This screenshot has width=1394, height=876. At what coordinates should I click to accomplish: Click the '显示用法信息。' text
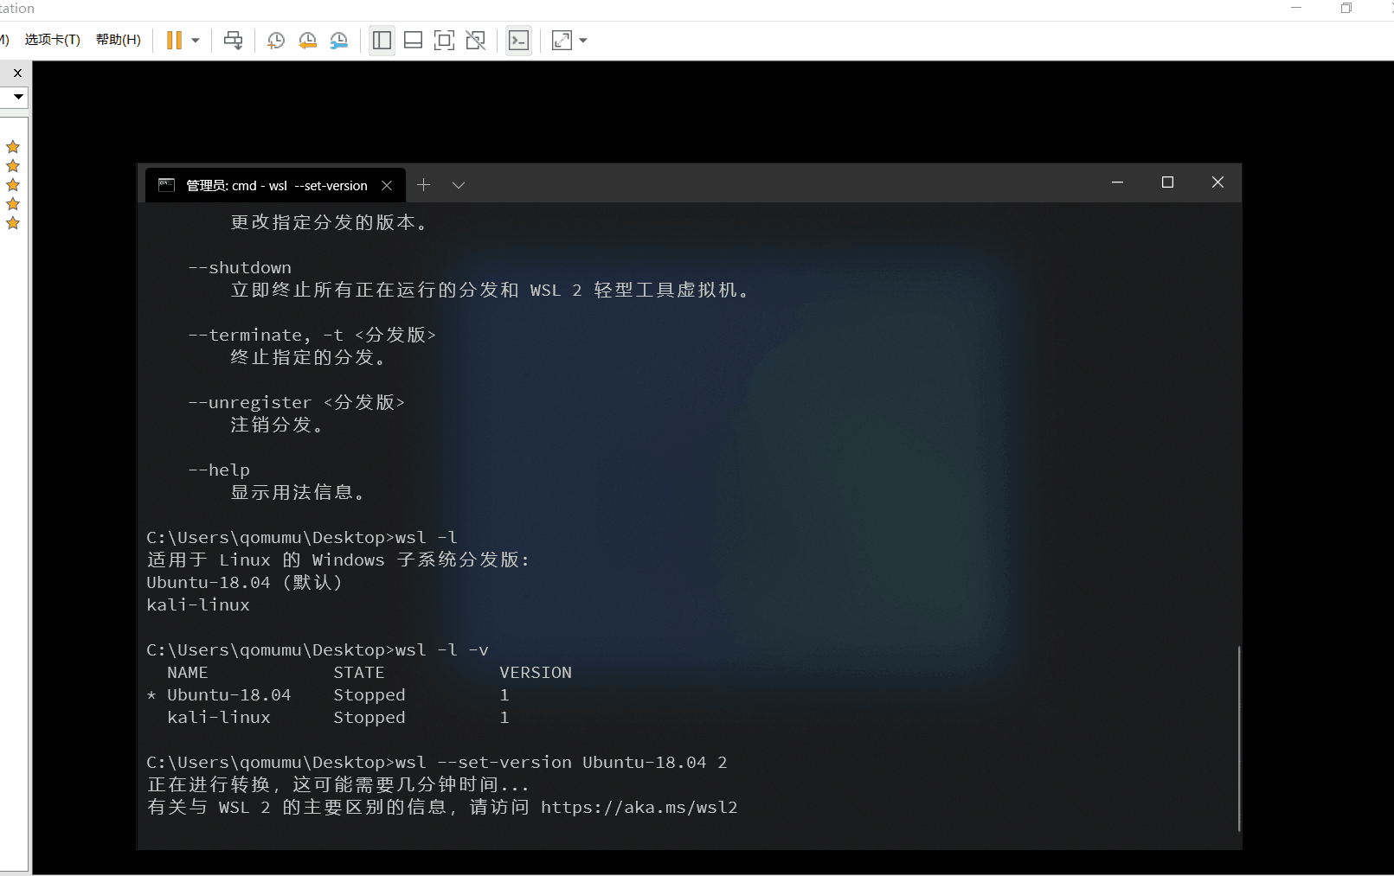(x=299, y=492)
